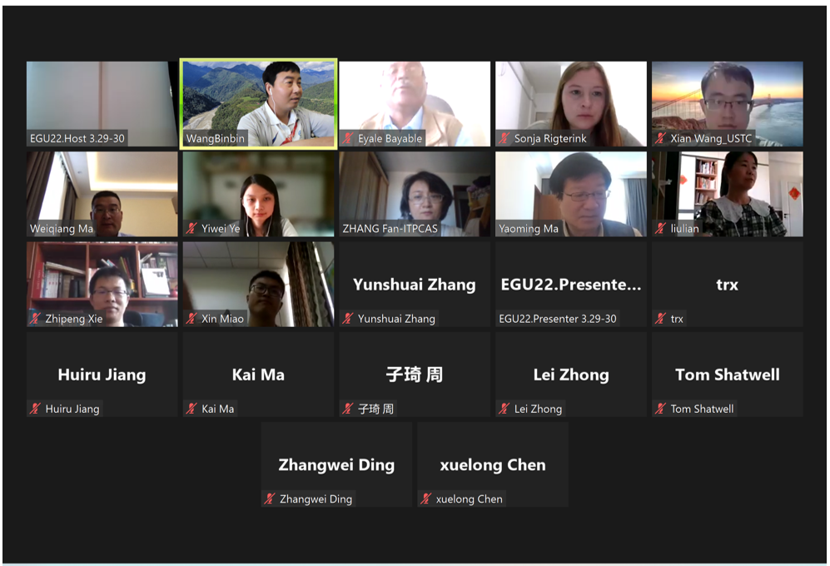Screen dimensions: 830x566
Task: Select WangBinbin's highlighted video tile
Action: tap(258, 104)
